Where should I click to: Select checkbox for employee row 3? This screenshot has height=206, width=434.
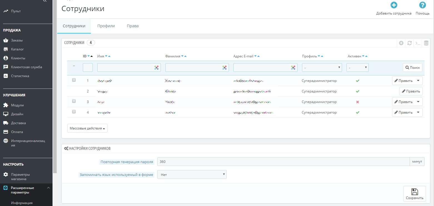point(74,101)
